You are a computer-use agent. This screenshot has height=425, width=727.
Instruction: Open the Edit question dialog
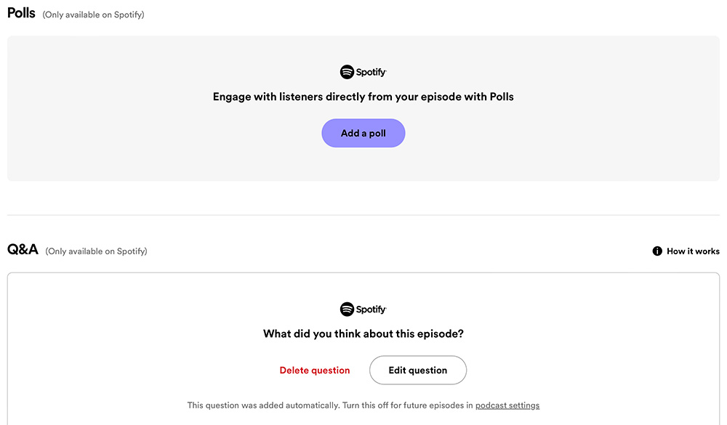(418, 370)
